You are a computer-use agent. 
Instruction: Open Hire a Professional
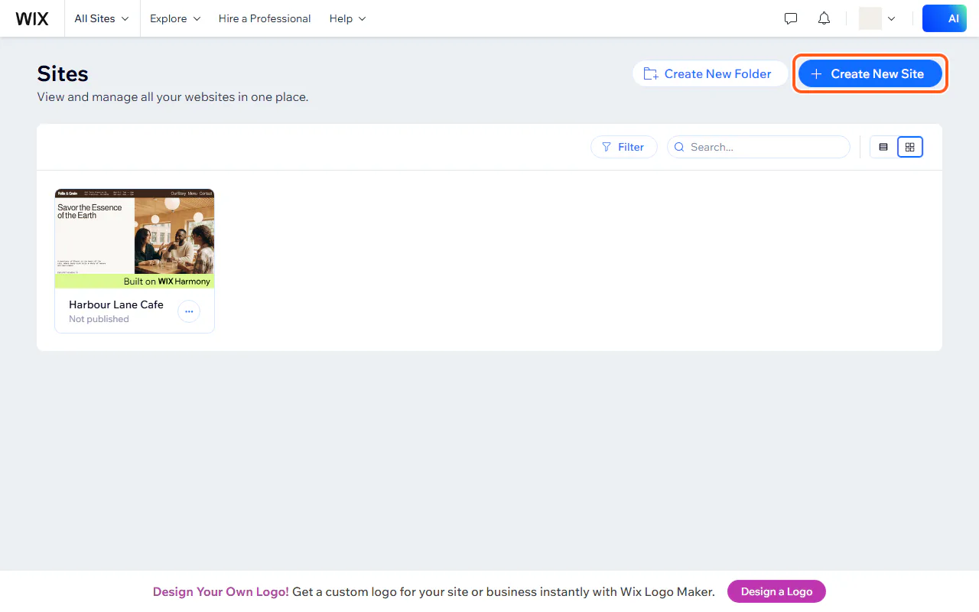tap(265, 18)
